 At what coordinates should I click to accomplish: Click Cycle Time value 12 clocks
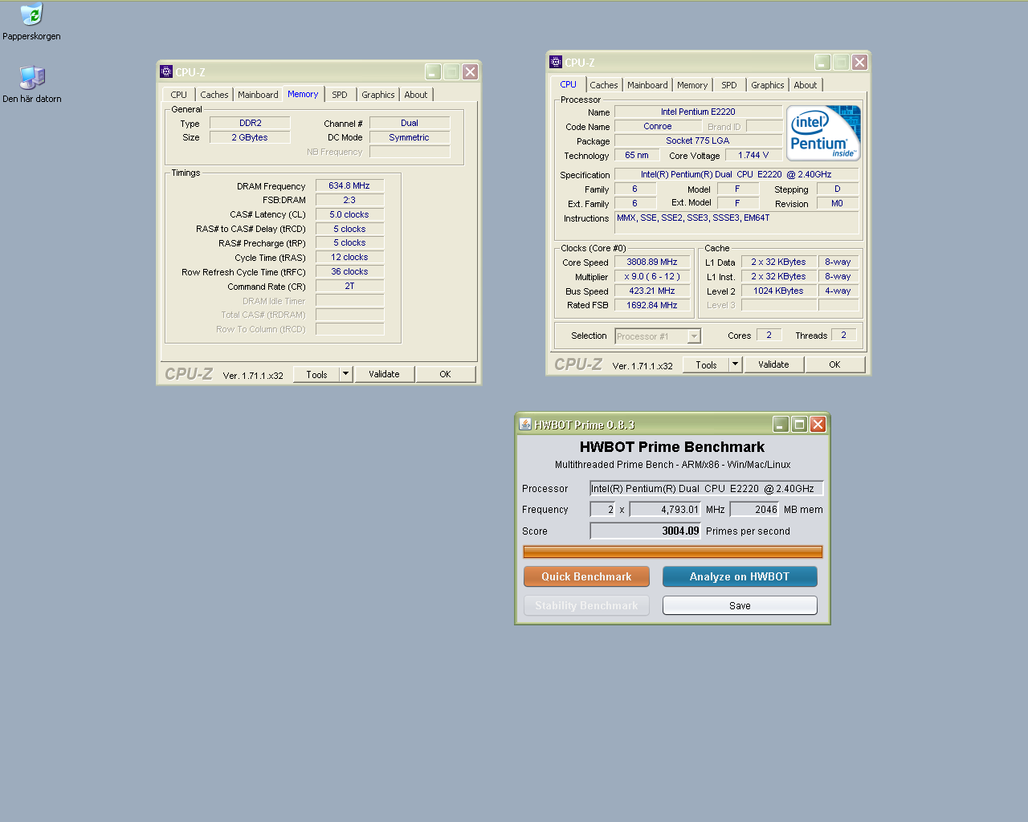(x=349, y=257)
